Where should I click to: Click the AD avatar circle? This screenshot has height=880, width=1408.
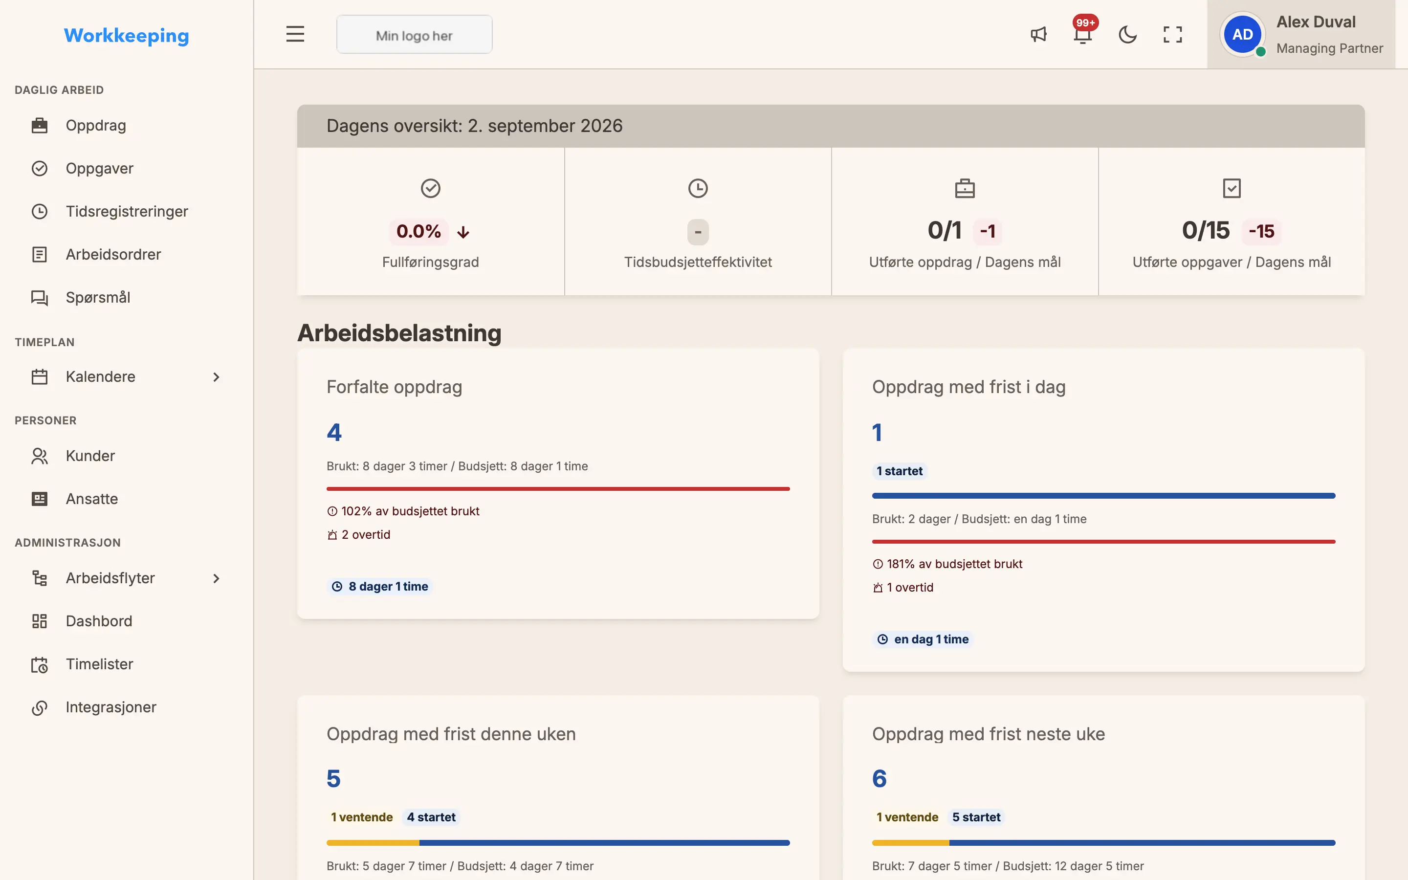1242,34
